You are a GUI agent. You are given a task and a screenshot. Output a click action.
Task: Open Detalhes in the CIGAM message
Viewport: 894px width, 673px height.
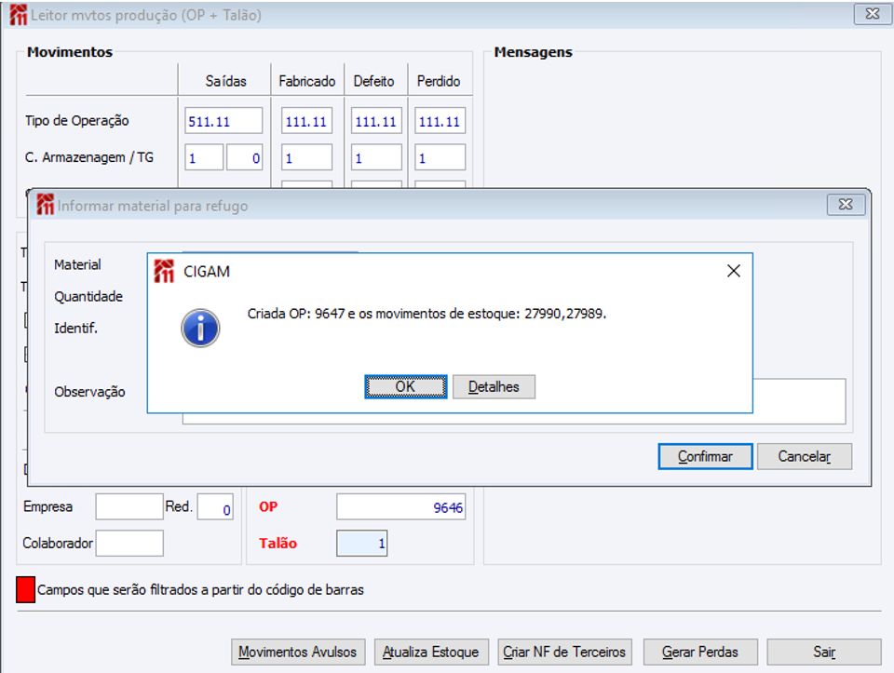point(494,387)
